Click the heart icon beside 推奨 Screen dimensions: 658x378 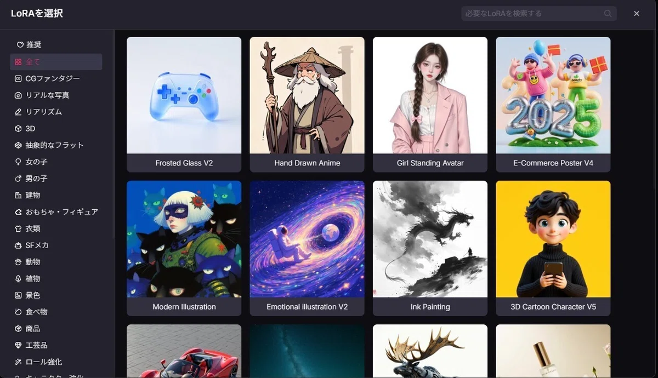[20, 45]
